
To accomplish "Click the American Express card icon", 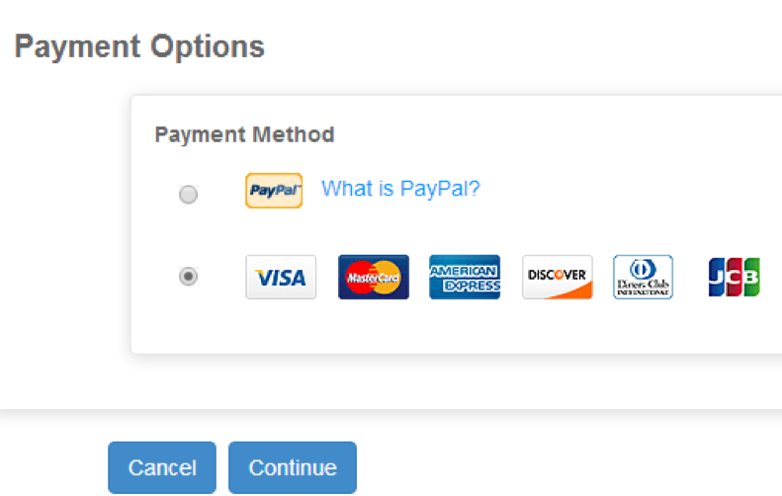I will pos(465,278).
